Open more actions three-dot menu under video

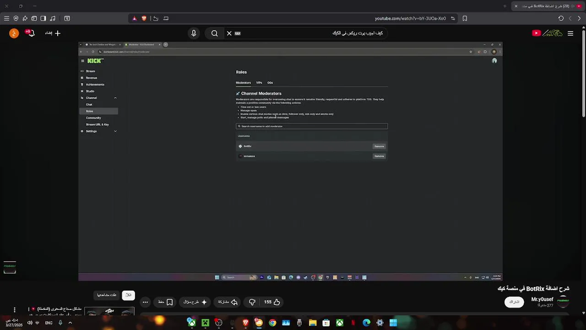pyautogui.click(x=145, y=302)
